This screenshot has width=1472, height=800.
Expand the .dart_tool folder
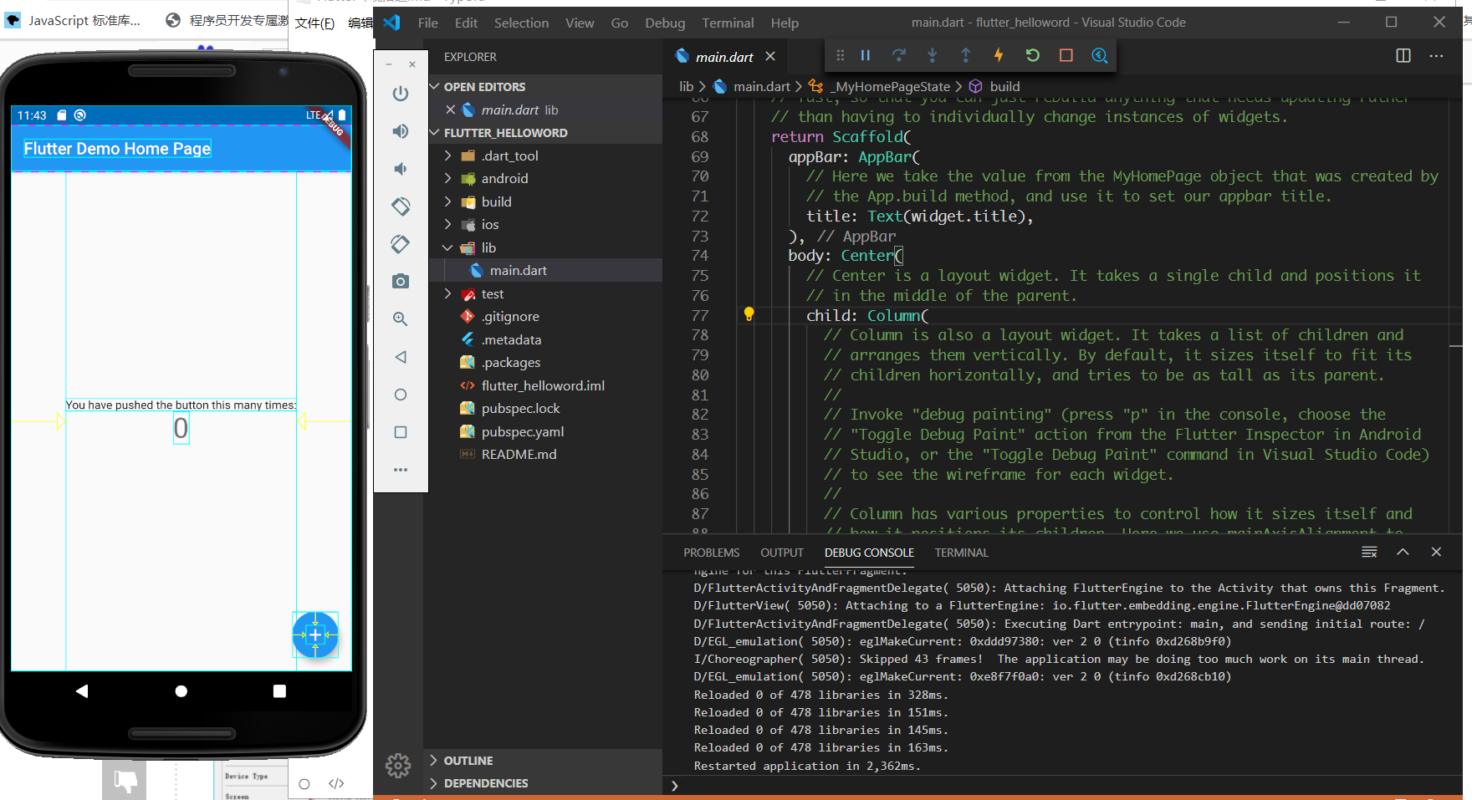click(x=448, y=155)
